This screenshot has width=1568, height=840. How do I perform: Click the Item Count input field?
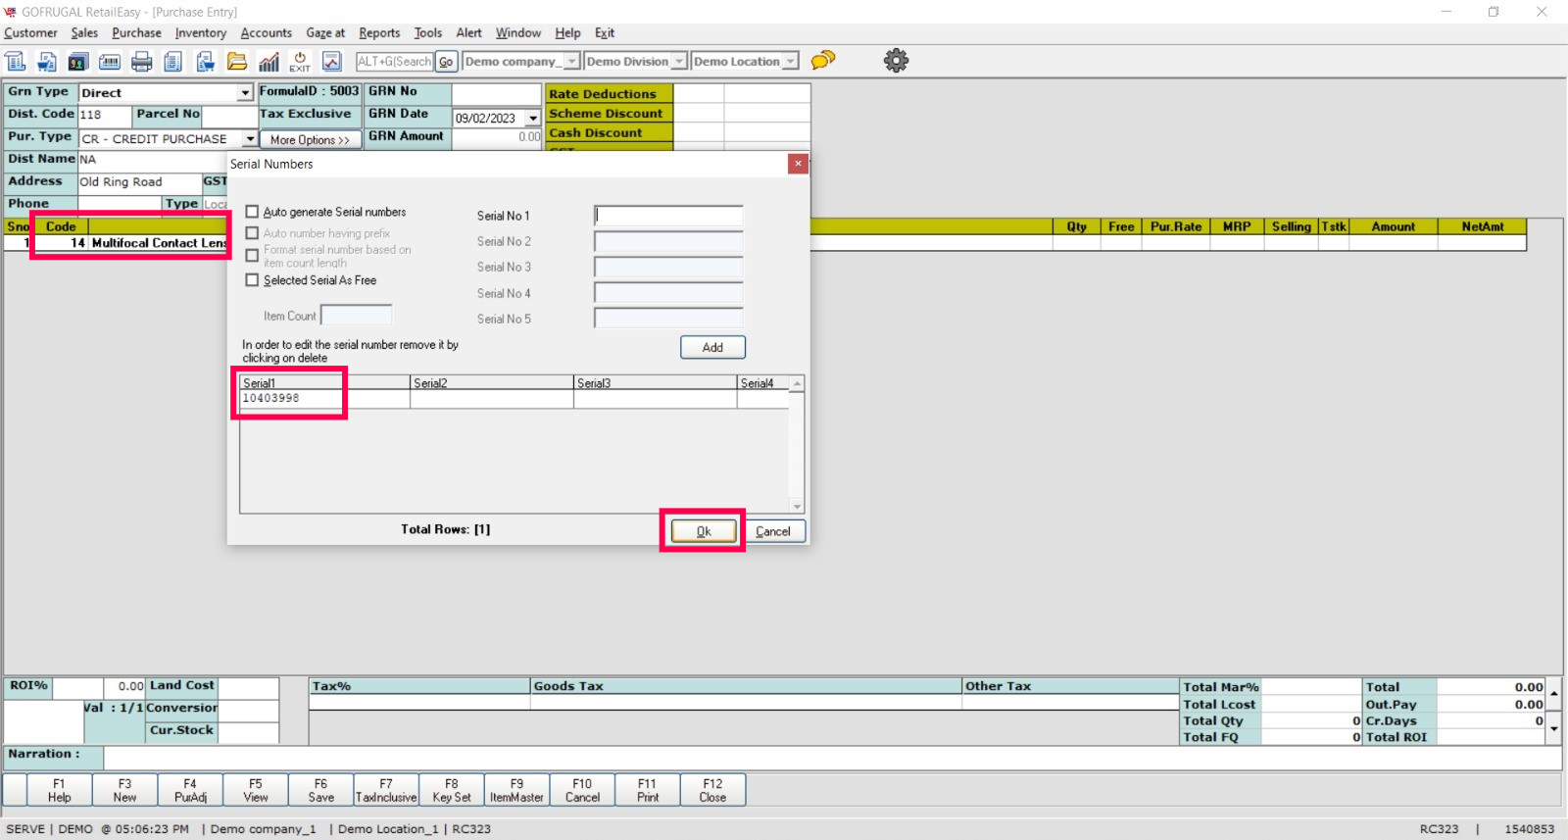357,316
